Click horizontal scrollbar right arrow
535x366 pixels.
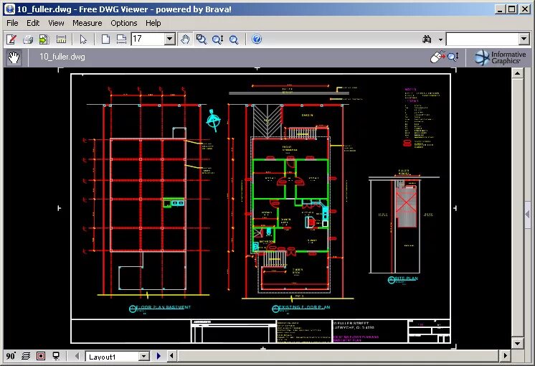tap(506, 356)
